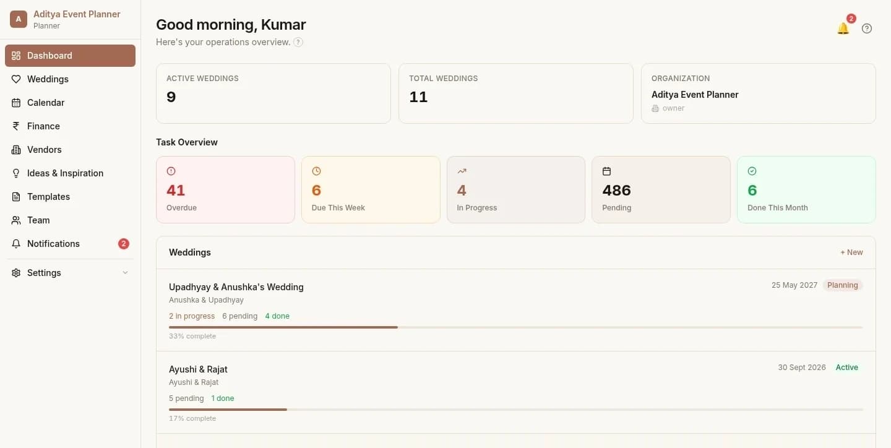891x448 pixels.
Task: Click the "2 in progress" text
Action: pyautogui.click(x=192, y=316)
